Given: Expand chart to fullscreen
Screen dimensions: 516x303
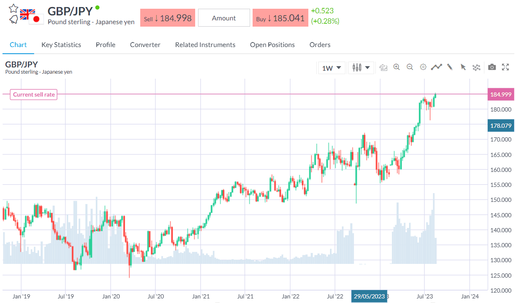Looking at the screenshot, I should tap(506, 67).
